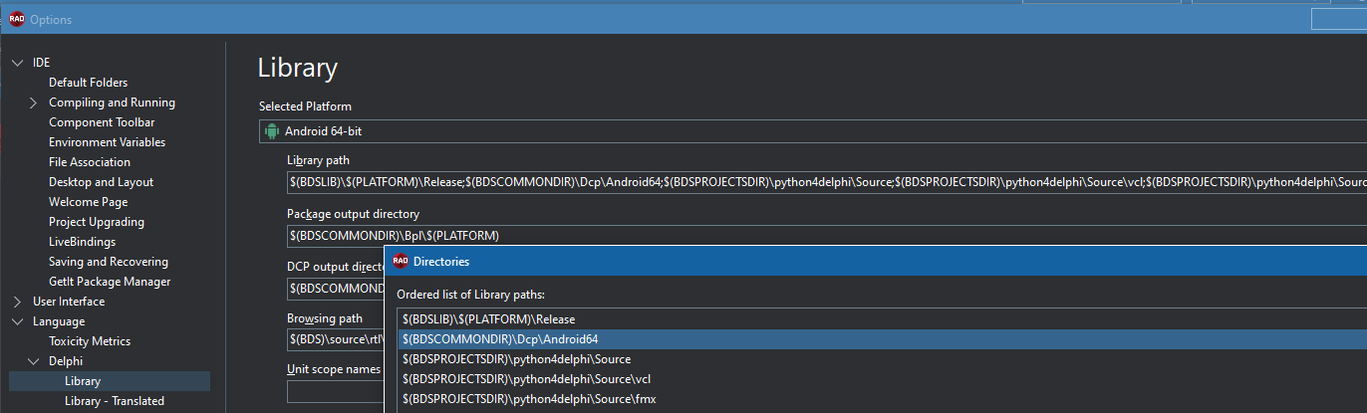
Task: Open Compiling and Running settings
Action: click(112, 103)
